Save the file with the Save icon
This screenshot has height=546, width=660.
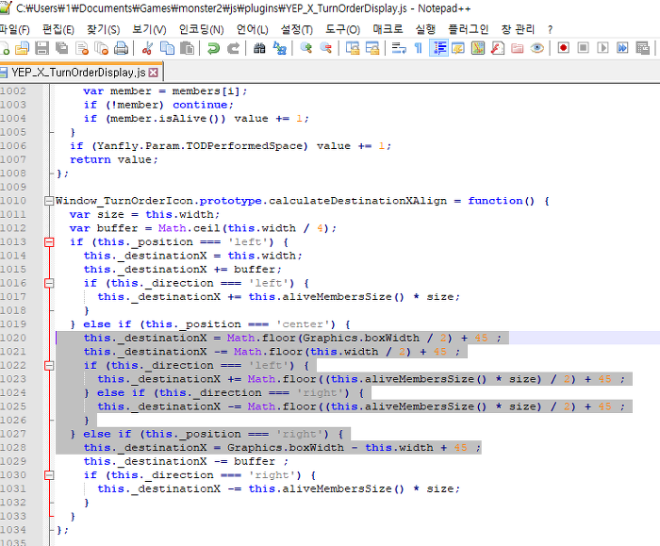point(41,48)
